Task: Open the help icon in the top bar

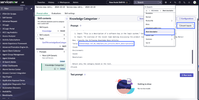Action: 180,2
